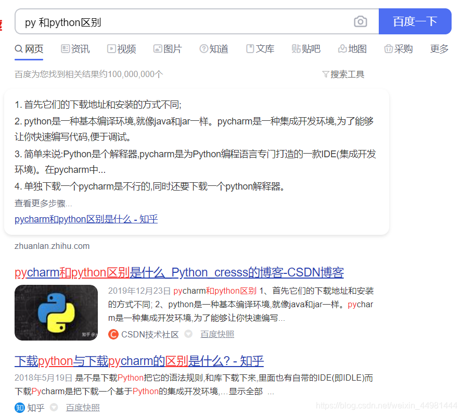Image resolution: width=462 pixels, height=415 pixels.
Task: Click the zhuanlan.zhihu.com source text
Action: click(x=52, y=246)
